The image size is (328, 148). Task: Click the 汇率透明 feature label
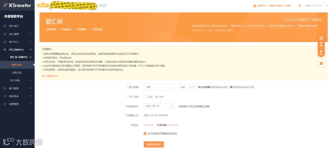[51, 29]
